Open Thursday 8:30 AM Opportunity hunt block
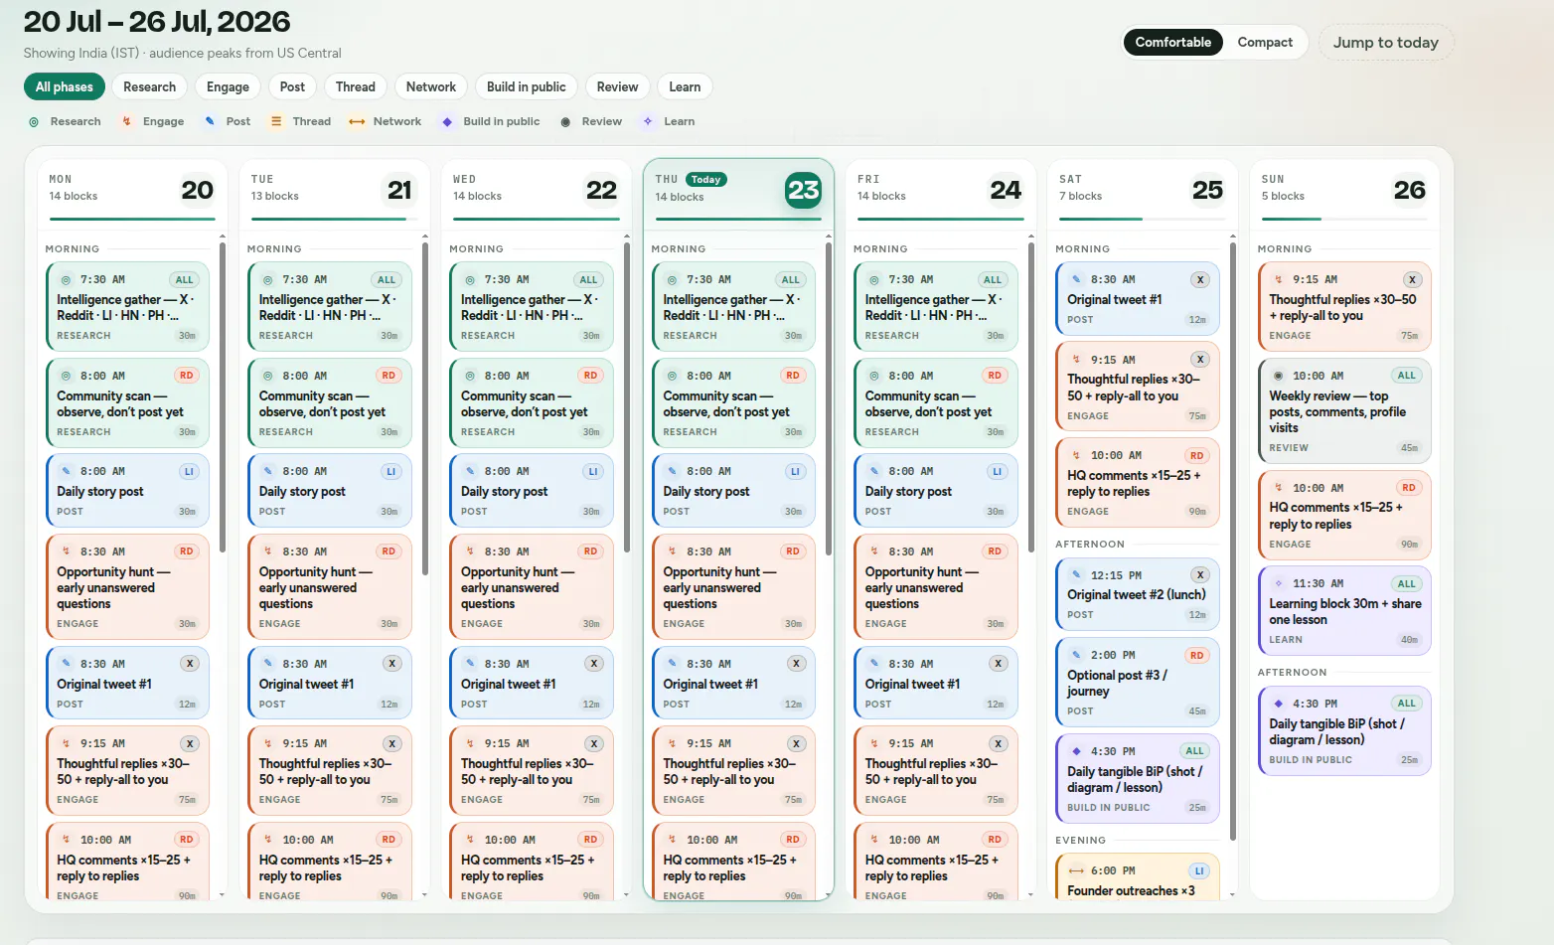The width and height of the screenshot is (1554, 945). [733, 586]
